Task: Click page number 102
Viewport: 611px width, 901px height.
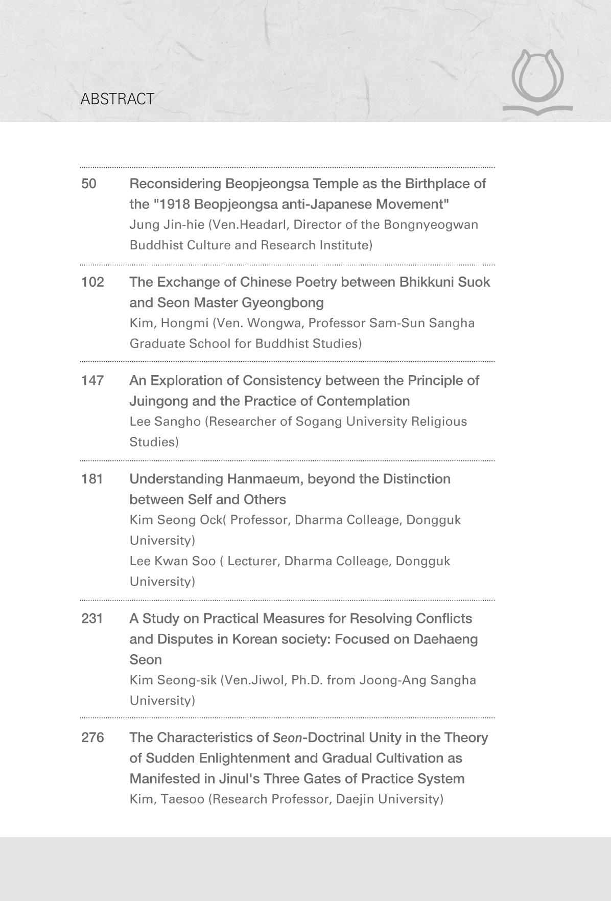Action: coord(92,282)
